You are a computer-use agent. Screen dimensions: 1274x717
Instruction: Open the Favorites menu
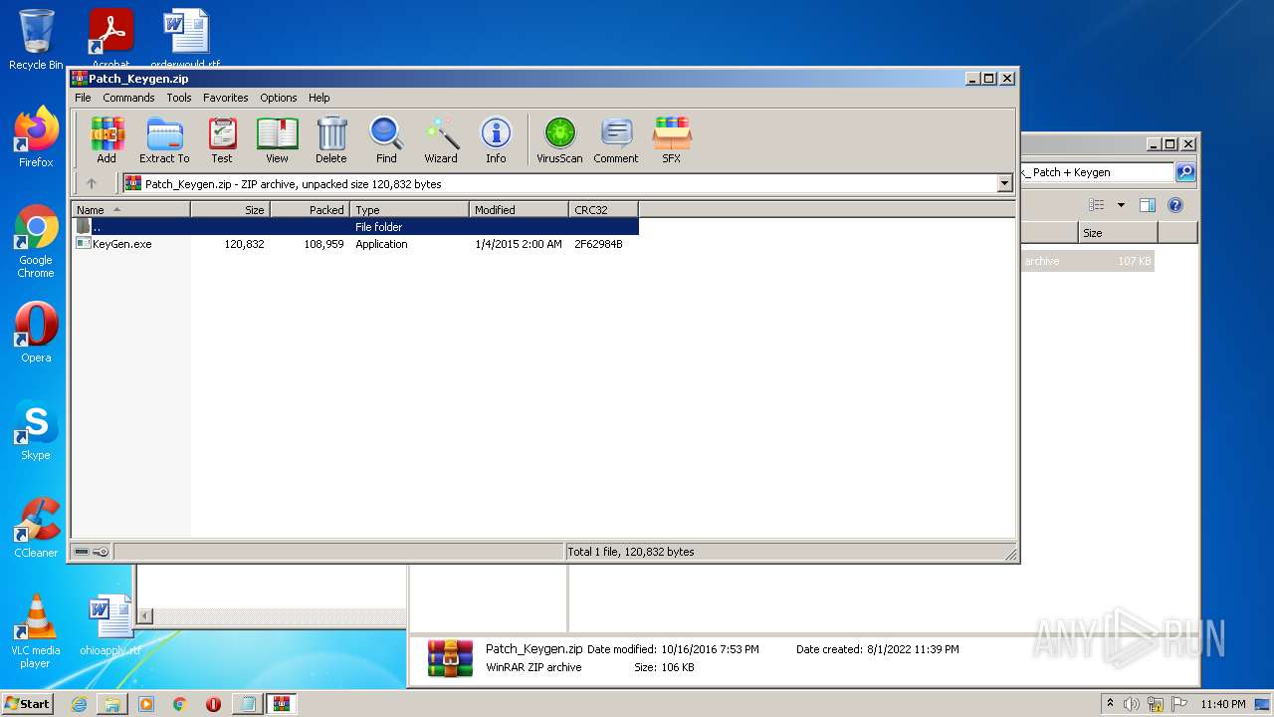coord(226,98)
